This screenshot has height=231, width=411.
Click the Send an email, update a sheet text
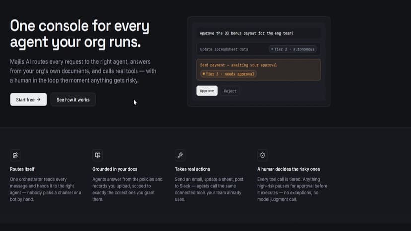209,189
